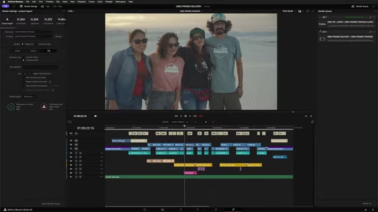Screen dimensions: 378x212
Task: Open Render Settings panel options menu
Action: coord(63,11)
